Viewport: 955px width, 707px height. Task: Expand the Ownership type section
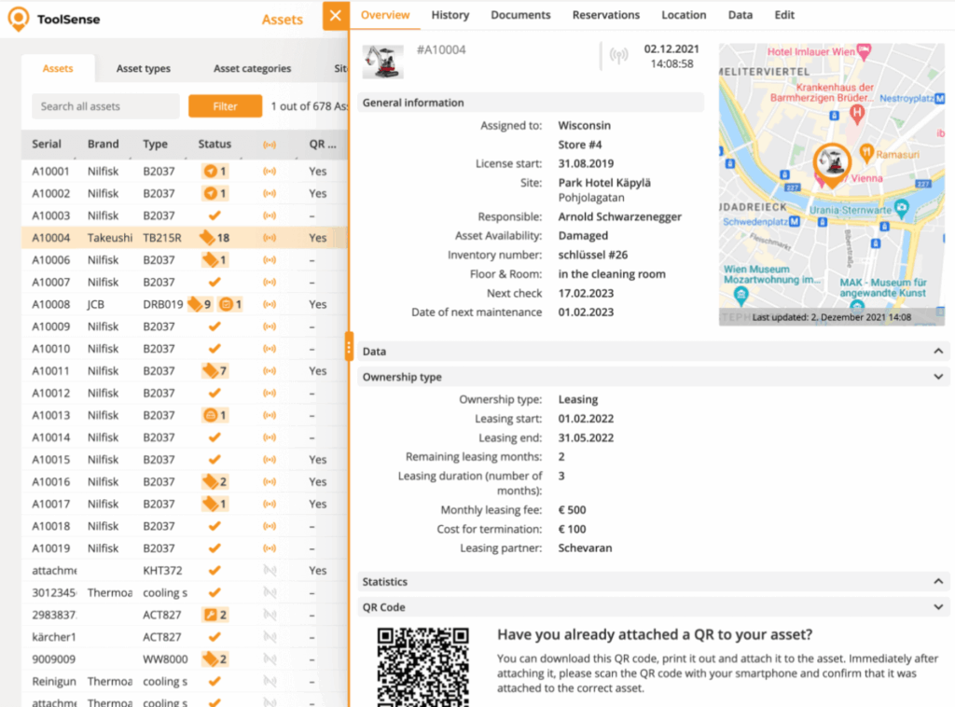[938, 377]
